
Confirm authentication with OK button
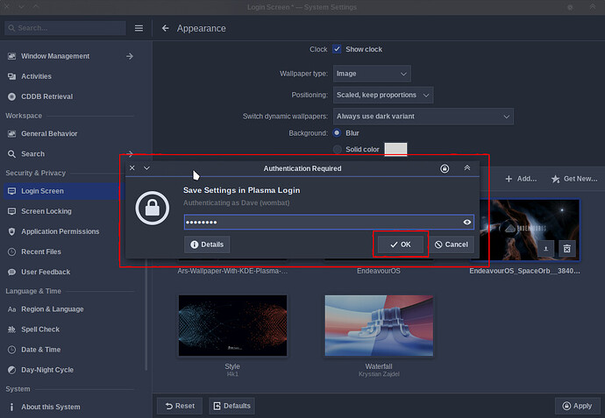(x=401, y=244)
